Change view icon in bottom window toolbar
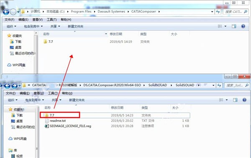Viewport: 251px width, 158px height. pos(221,100)
